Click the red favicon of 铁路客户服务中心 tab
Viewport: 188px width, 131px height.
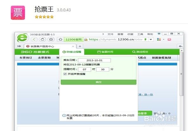[28, 46]
